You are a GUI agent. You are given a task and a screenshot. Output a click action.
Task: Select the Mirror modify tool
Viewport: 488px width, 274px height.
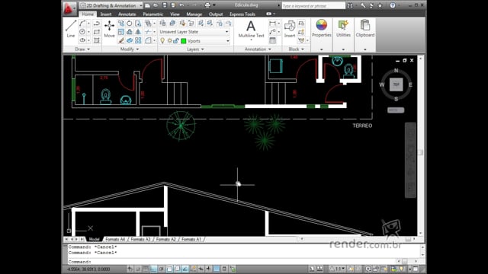pos(138,32)
